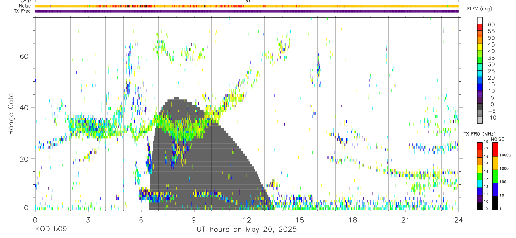Pick the white top swatch of the ELEV colorbar
This screenshot has height=238, width=516.
(x=480, y=21)
